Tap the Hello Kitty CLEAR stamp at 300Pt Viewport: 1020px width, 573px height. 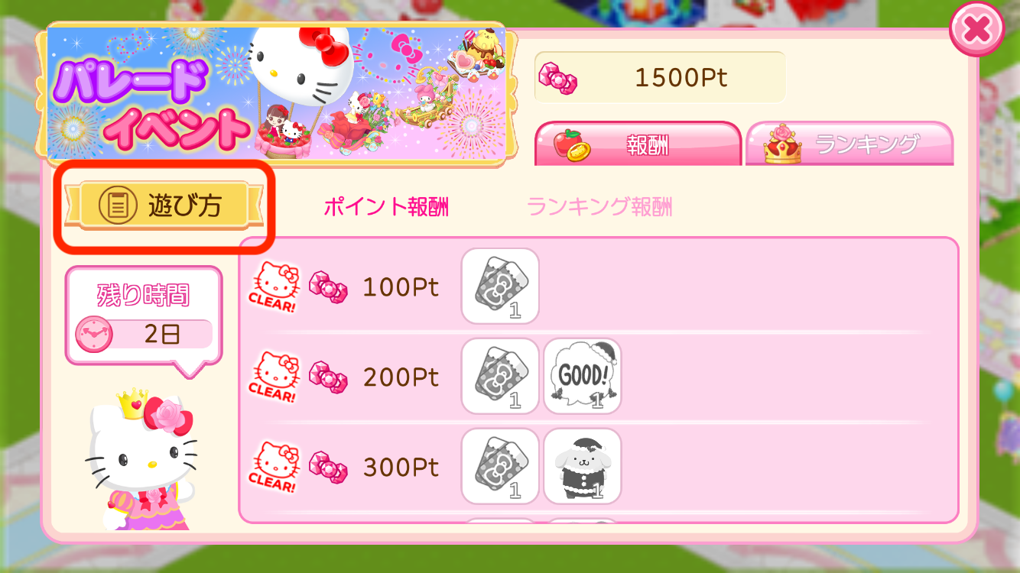[x=274, y=468]
